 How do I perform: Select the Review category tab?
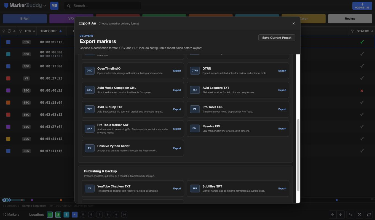coord(350,19)
